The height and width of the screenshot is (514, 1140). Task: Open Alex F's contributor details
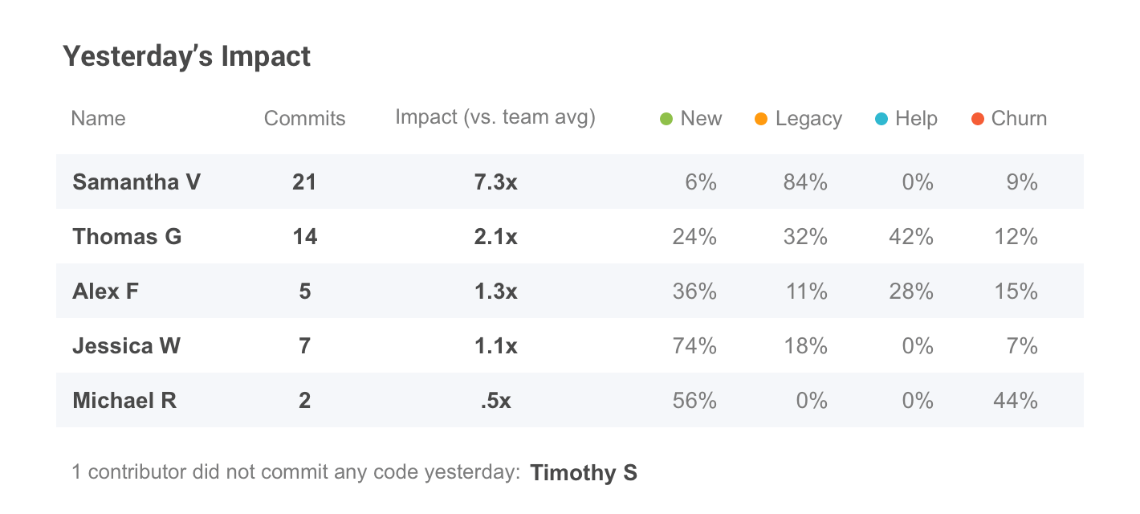(105, 291)
